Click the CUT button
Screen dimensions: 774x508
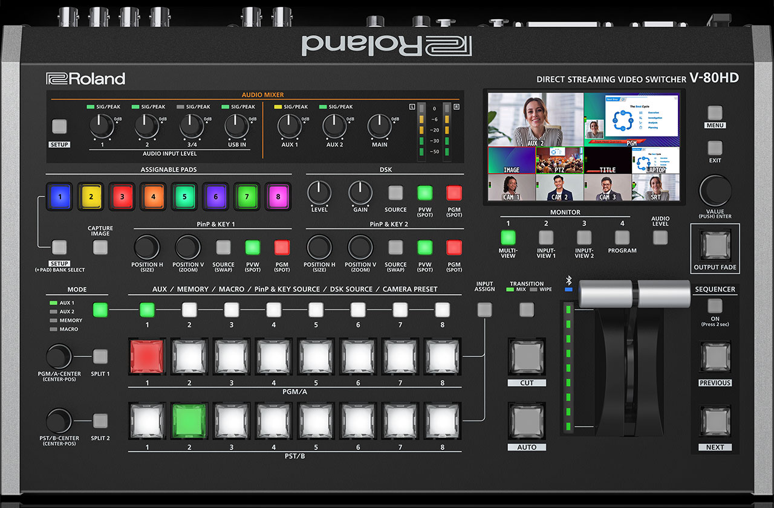[527, 356]
